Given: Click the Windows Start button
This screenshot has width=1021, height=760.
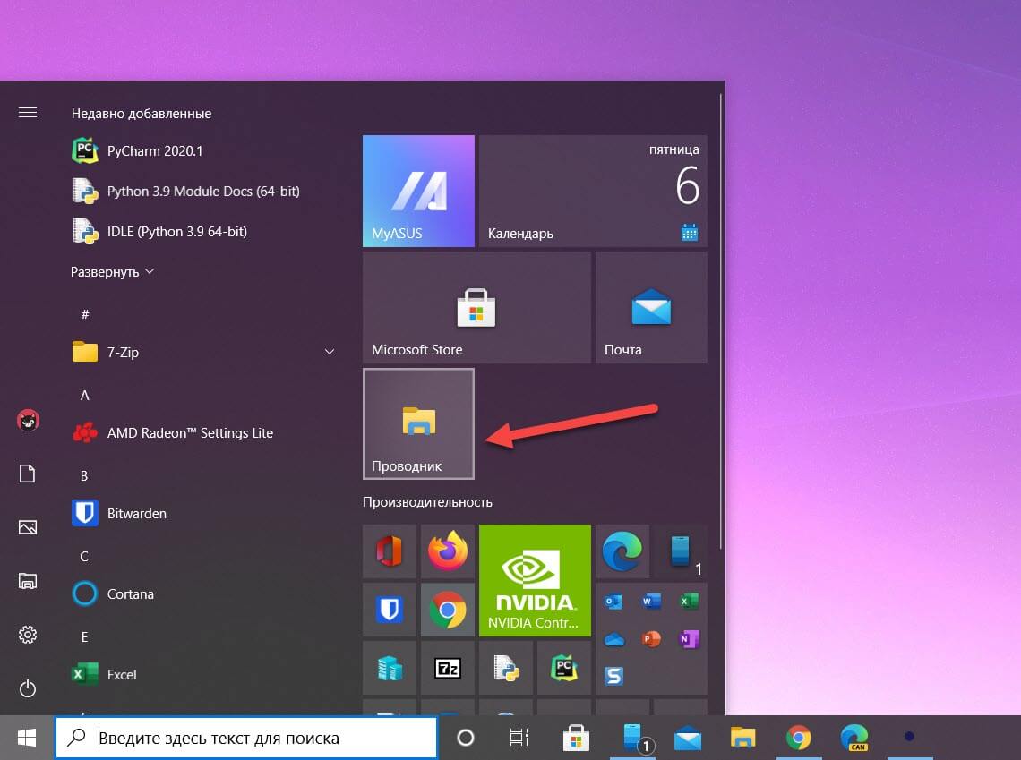Looking at the screenshot, I should click(x=27, y=738).
